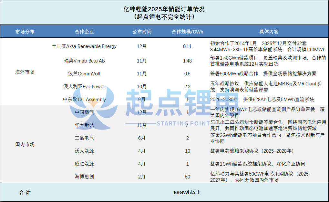329x202 pixels.
Task: Select the '公布时间' column header
Action: pos(142,32)
